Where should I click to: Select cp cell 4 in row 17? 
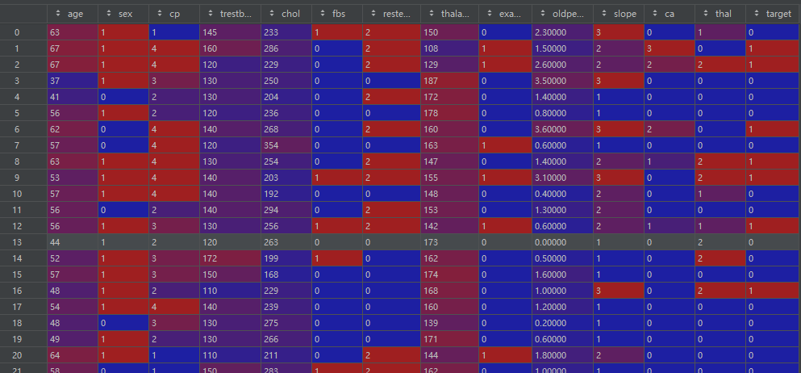(174, 307)
